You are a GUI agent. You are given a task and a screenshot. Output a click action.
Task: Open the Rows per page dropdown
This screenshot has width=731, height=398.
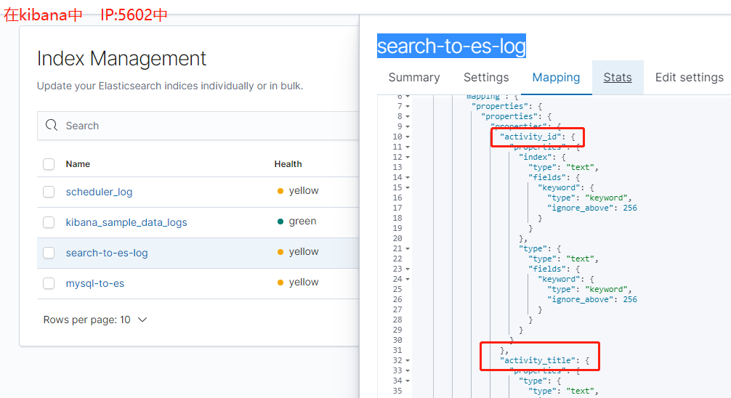tap(95, 320)
